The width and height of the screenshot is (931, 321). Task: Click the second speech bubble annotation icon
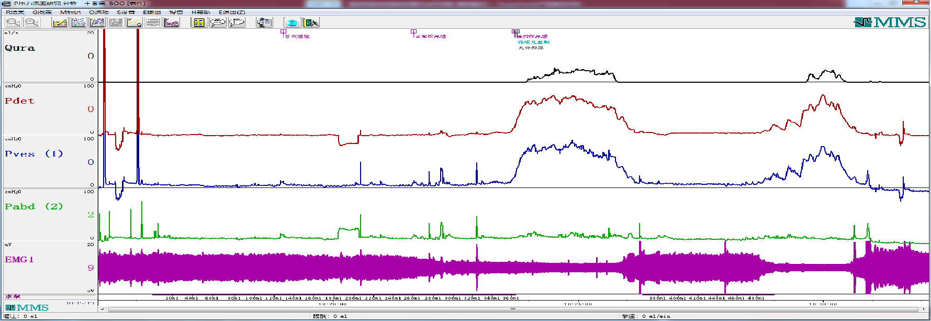click(237, 23)
